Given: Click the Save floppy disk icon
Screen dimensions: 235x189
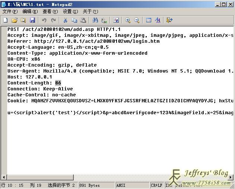Looking at the screenshot, I should click(x=32, y=20).
